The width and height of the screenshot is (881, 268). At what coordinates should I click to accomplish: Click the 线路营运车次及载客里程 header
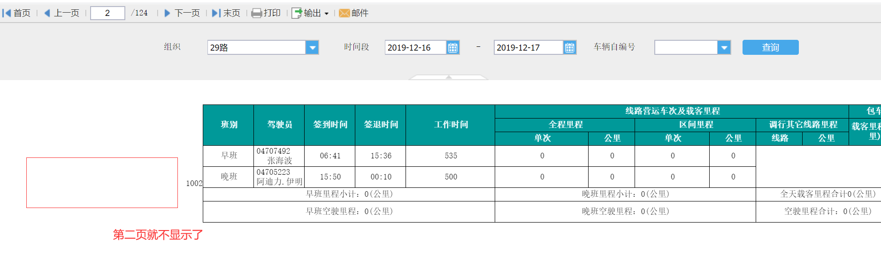[672, 112]
